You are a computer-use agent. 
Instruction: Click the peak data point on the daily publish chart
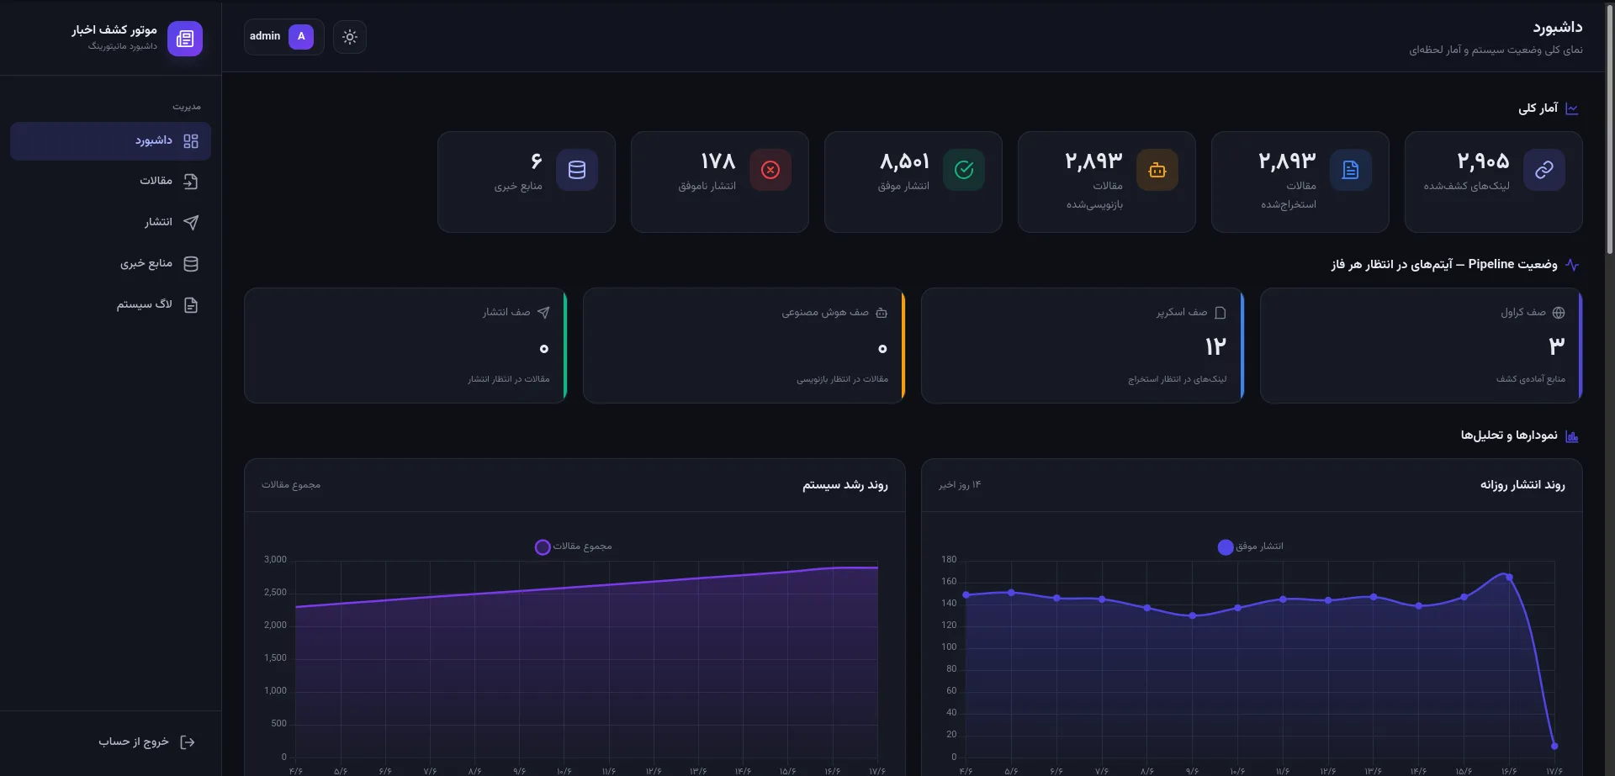(x=1509, y=577)
